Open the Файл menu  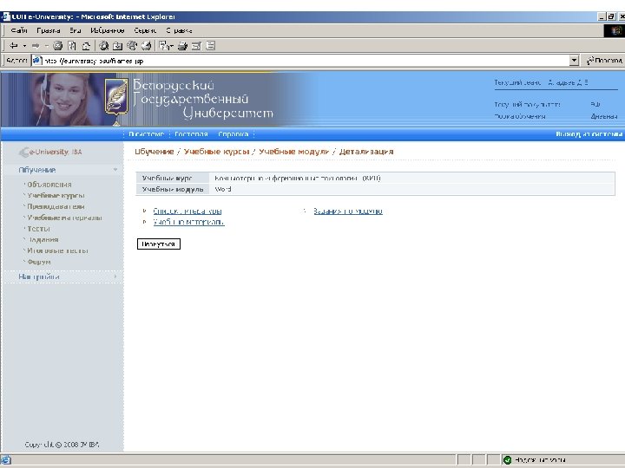pos(19,30)
